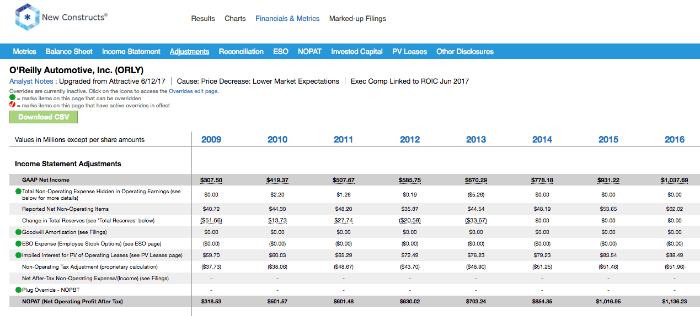Click GAAP Net Income value $778.18
Screen dimensions: 700x316
pyautogui.click(x=542, y=180)
